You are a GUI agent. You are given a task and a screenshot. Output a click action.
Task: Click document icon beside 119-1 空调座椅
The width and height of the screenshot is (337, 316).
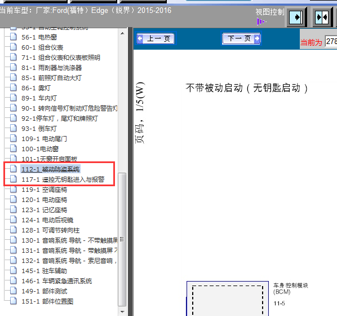(14, 189)
